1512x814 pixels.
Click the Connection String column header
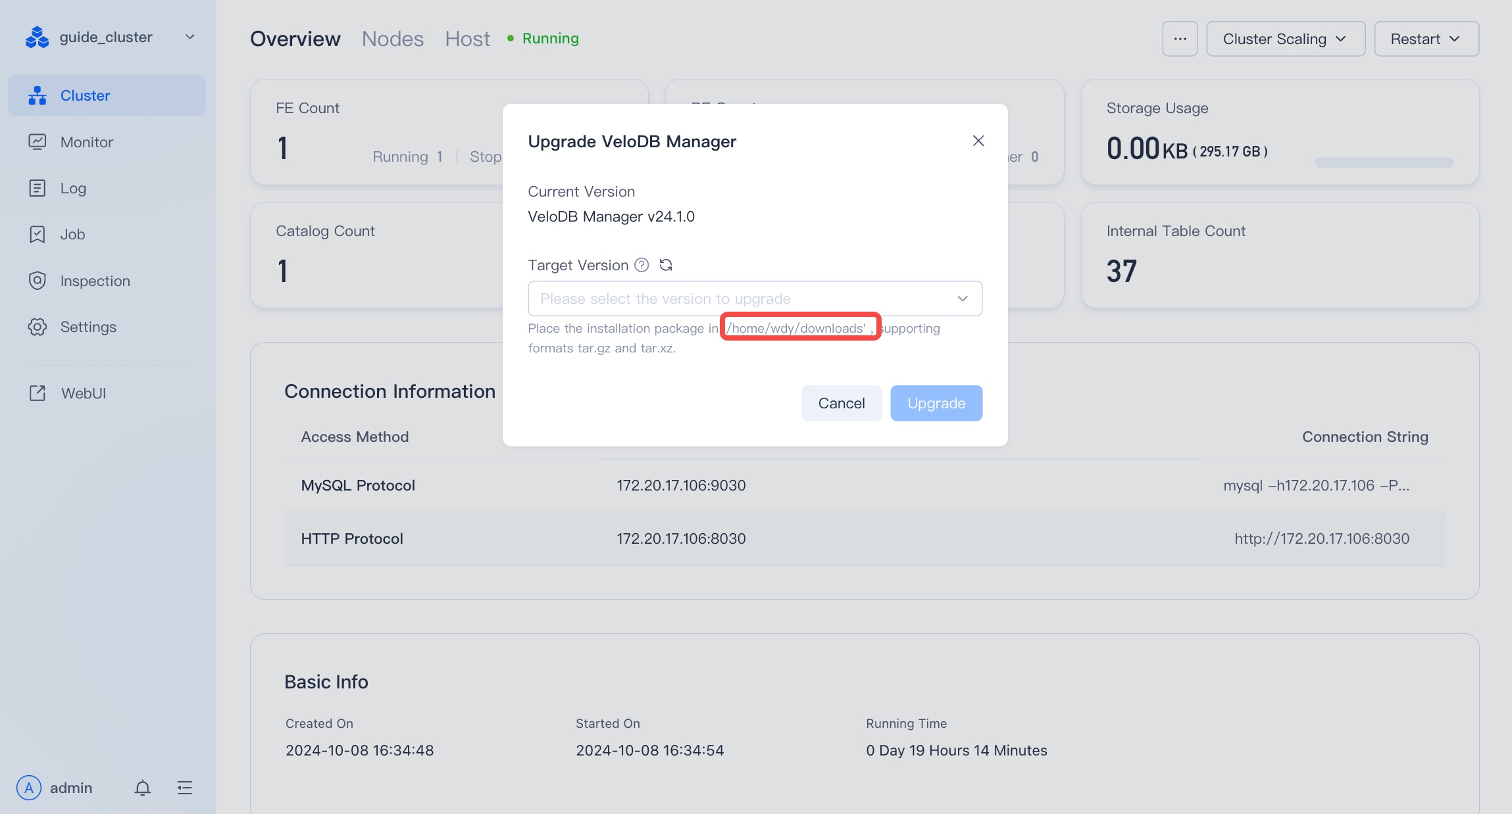1365,437
